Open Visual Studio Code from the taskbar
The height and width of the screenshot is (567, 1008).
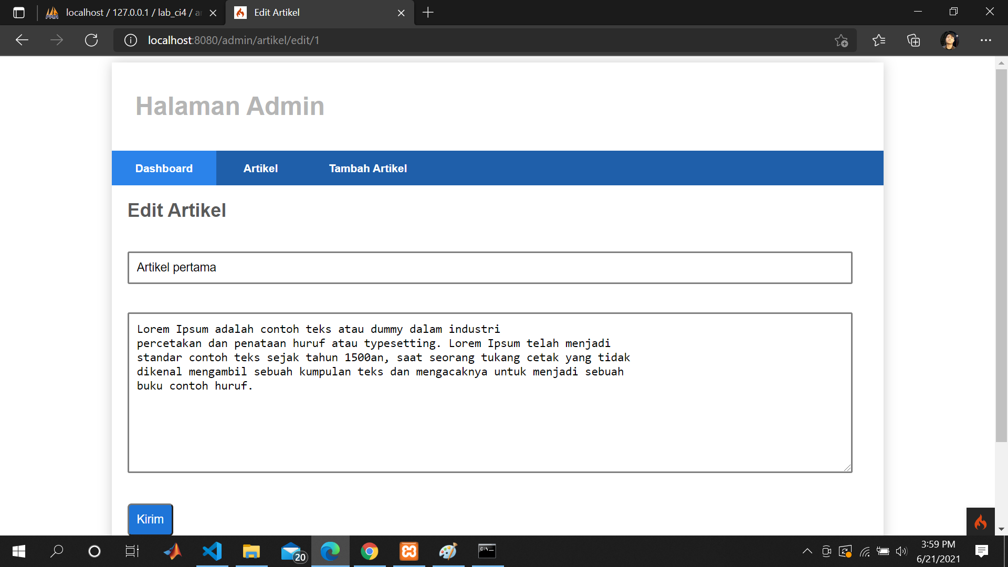[212, 551]
